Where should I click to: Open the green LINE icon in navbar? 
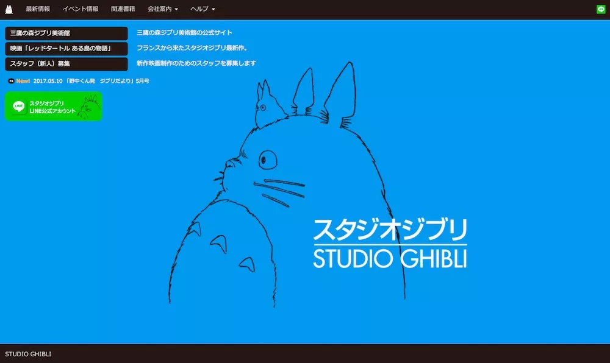[x=601, y=9]
